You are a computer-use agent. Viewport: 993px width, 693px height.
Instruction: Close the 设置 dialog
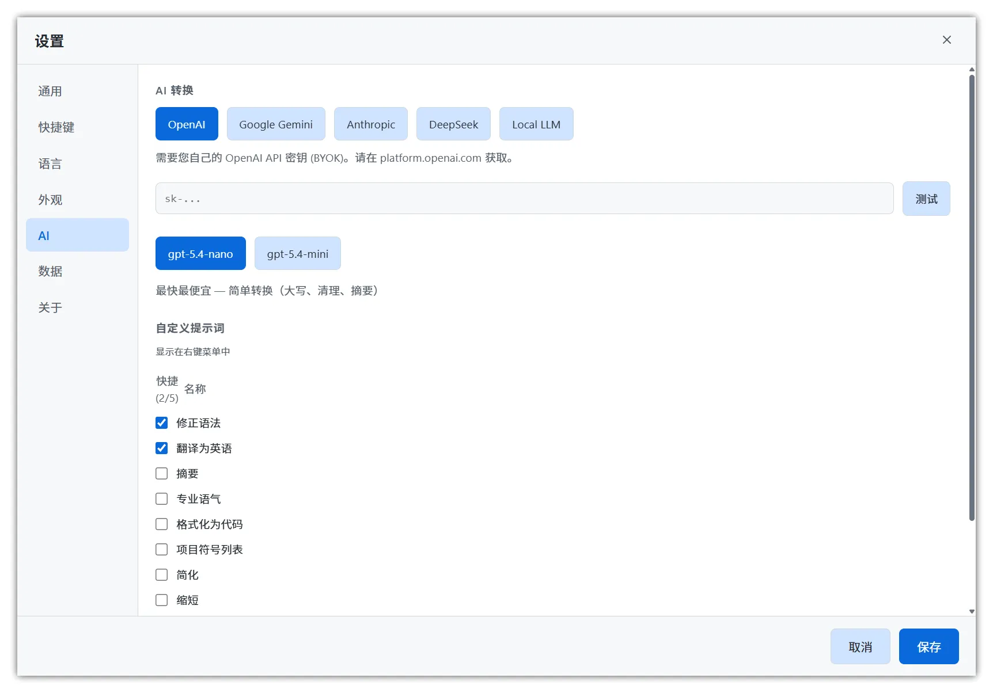[946, 40]
